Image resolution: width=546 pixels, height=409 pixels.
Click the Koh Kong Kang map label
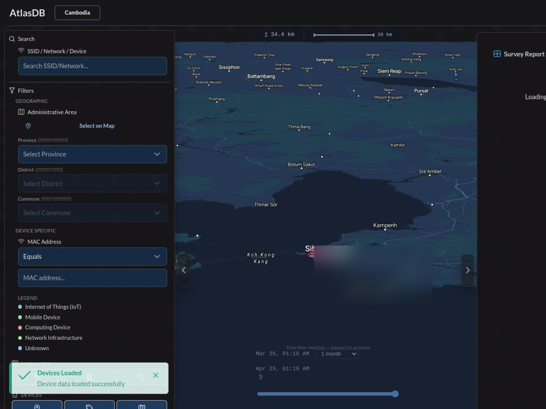[x=261, y=258]
